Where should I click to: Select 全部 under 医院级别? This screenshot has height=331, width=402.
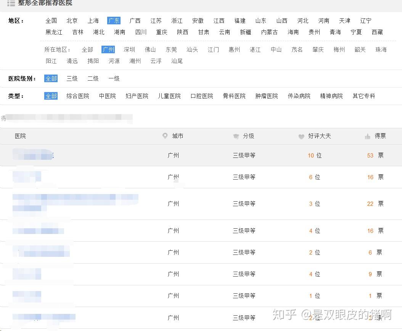[x=51, y=78]
